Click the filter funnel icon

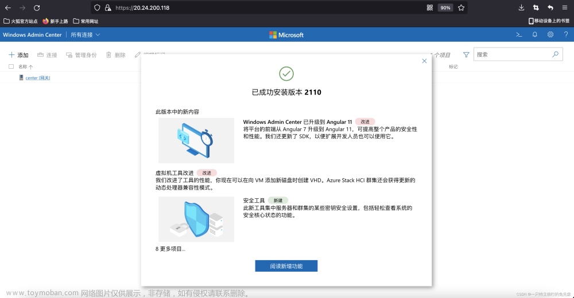[x=466, y=54]
